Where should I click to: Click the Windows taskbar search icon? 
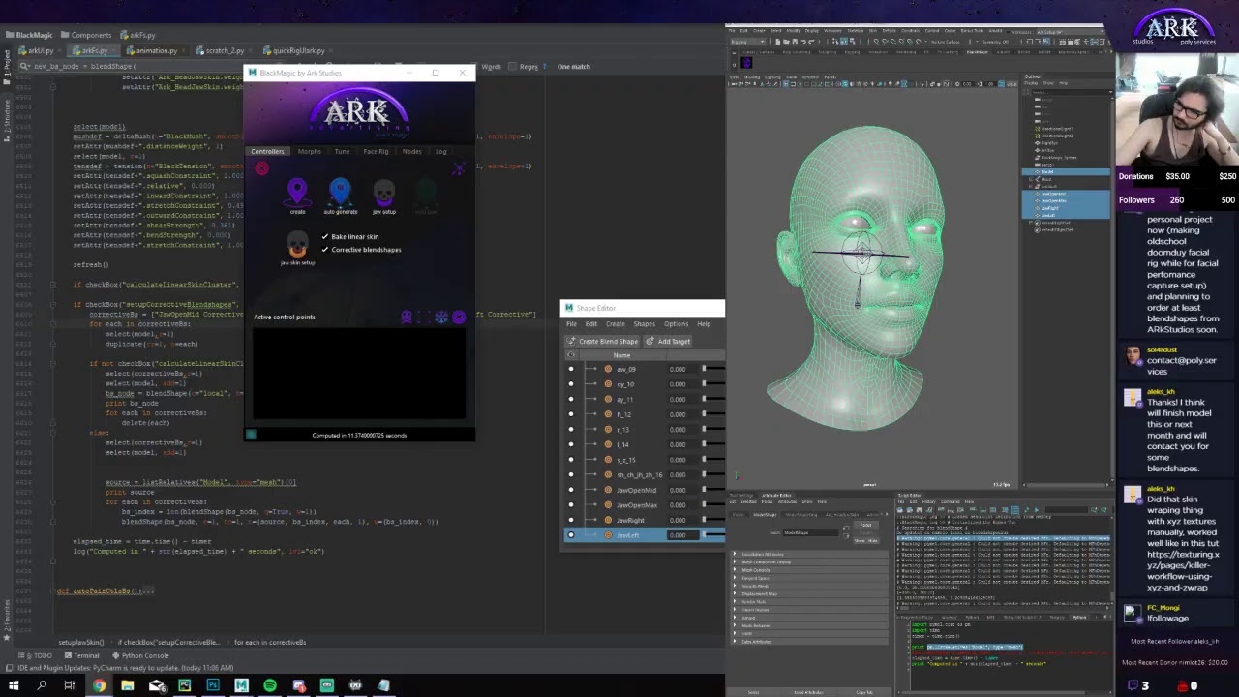[x=42, y=685]
